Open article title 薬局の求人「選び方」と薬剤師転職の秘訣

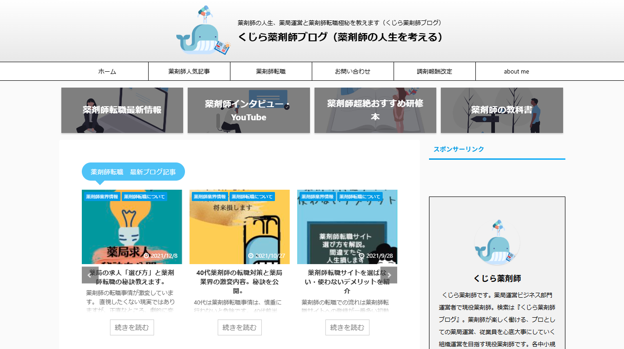(132, 277)
